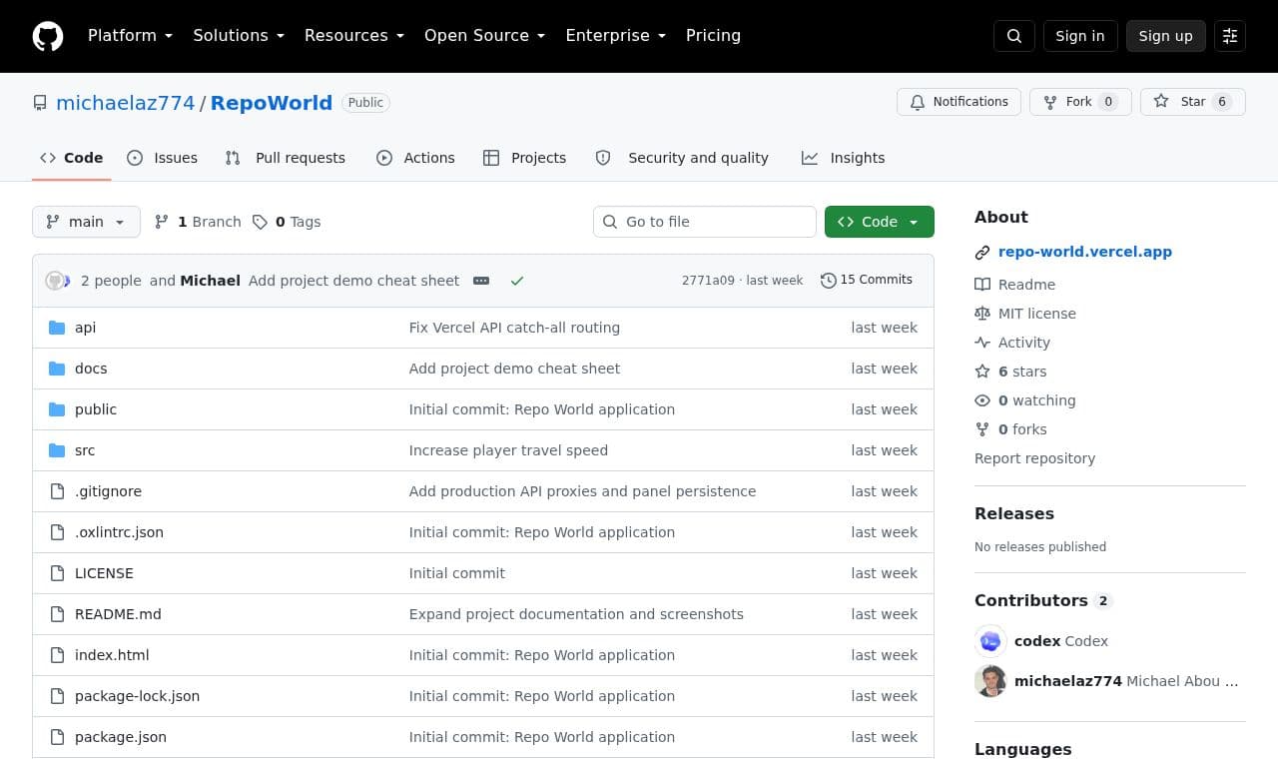Open the main branch selector dropdown
The width and height of the screenshot is (1278, 759).
coord(86,222)
